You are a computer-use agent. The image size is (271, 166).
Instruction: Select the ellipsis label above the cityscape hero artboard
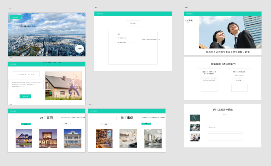point(10,9)
